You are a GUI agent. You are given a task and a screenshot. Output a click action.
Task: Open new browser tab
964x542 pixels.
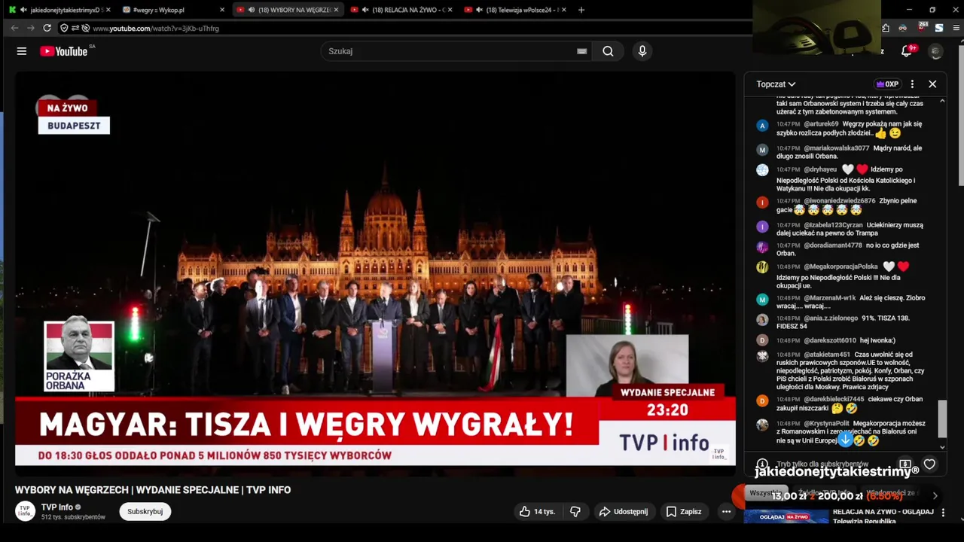(581, 10)
